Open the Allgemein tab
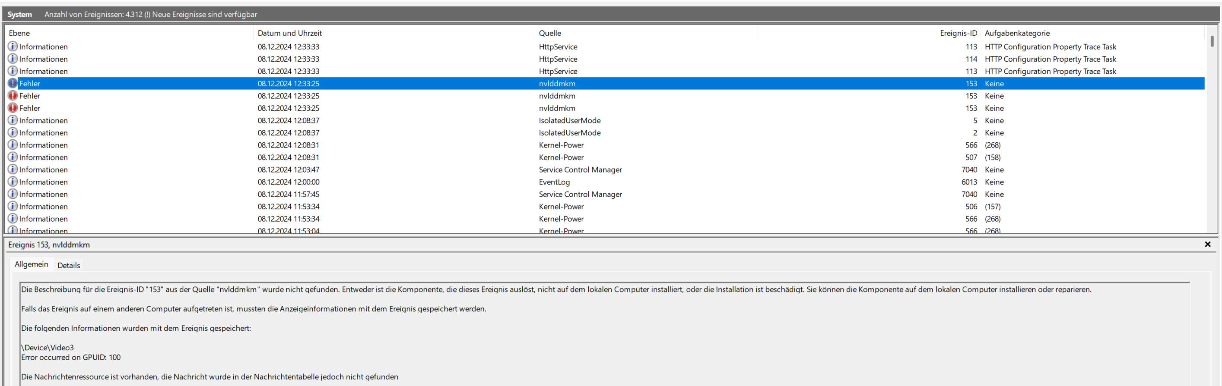Viewport: 1222px width, 386px height. [31, 264]
